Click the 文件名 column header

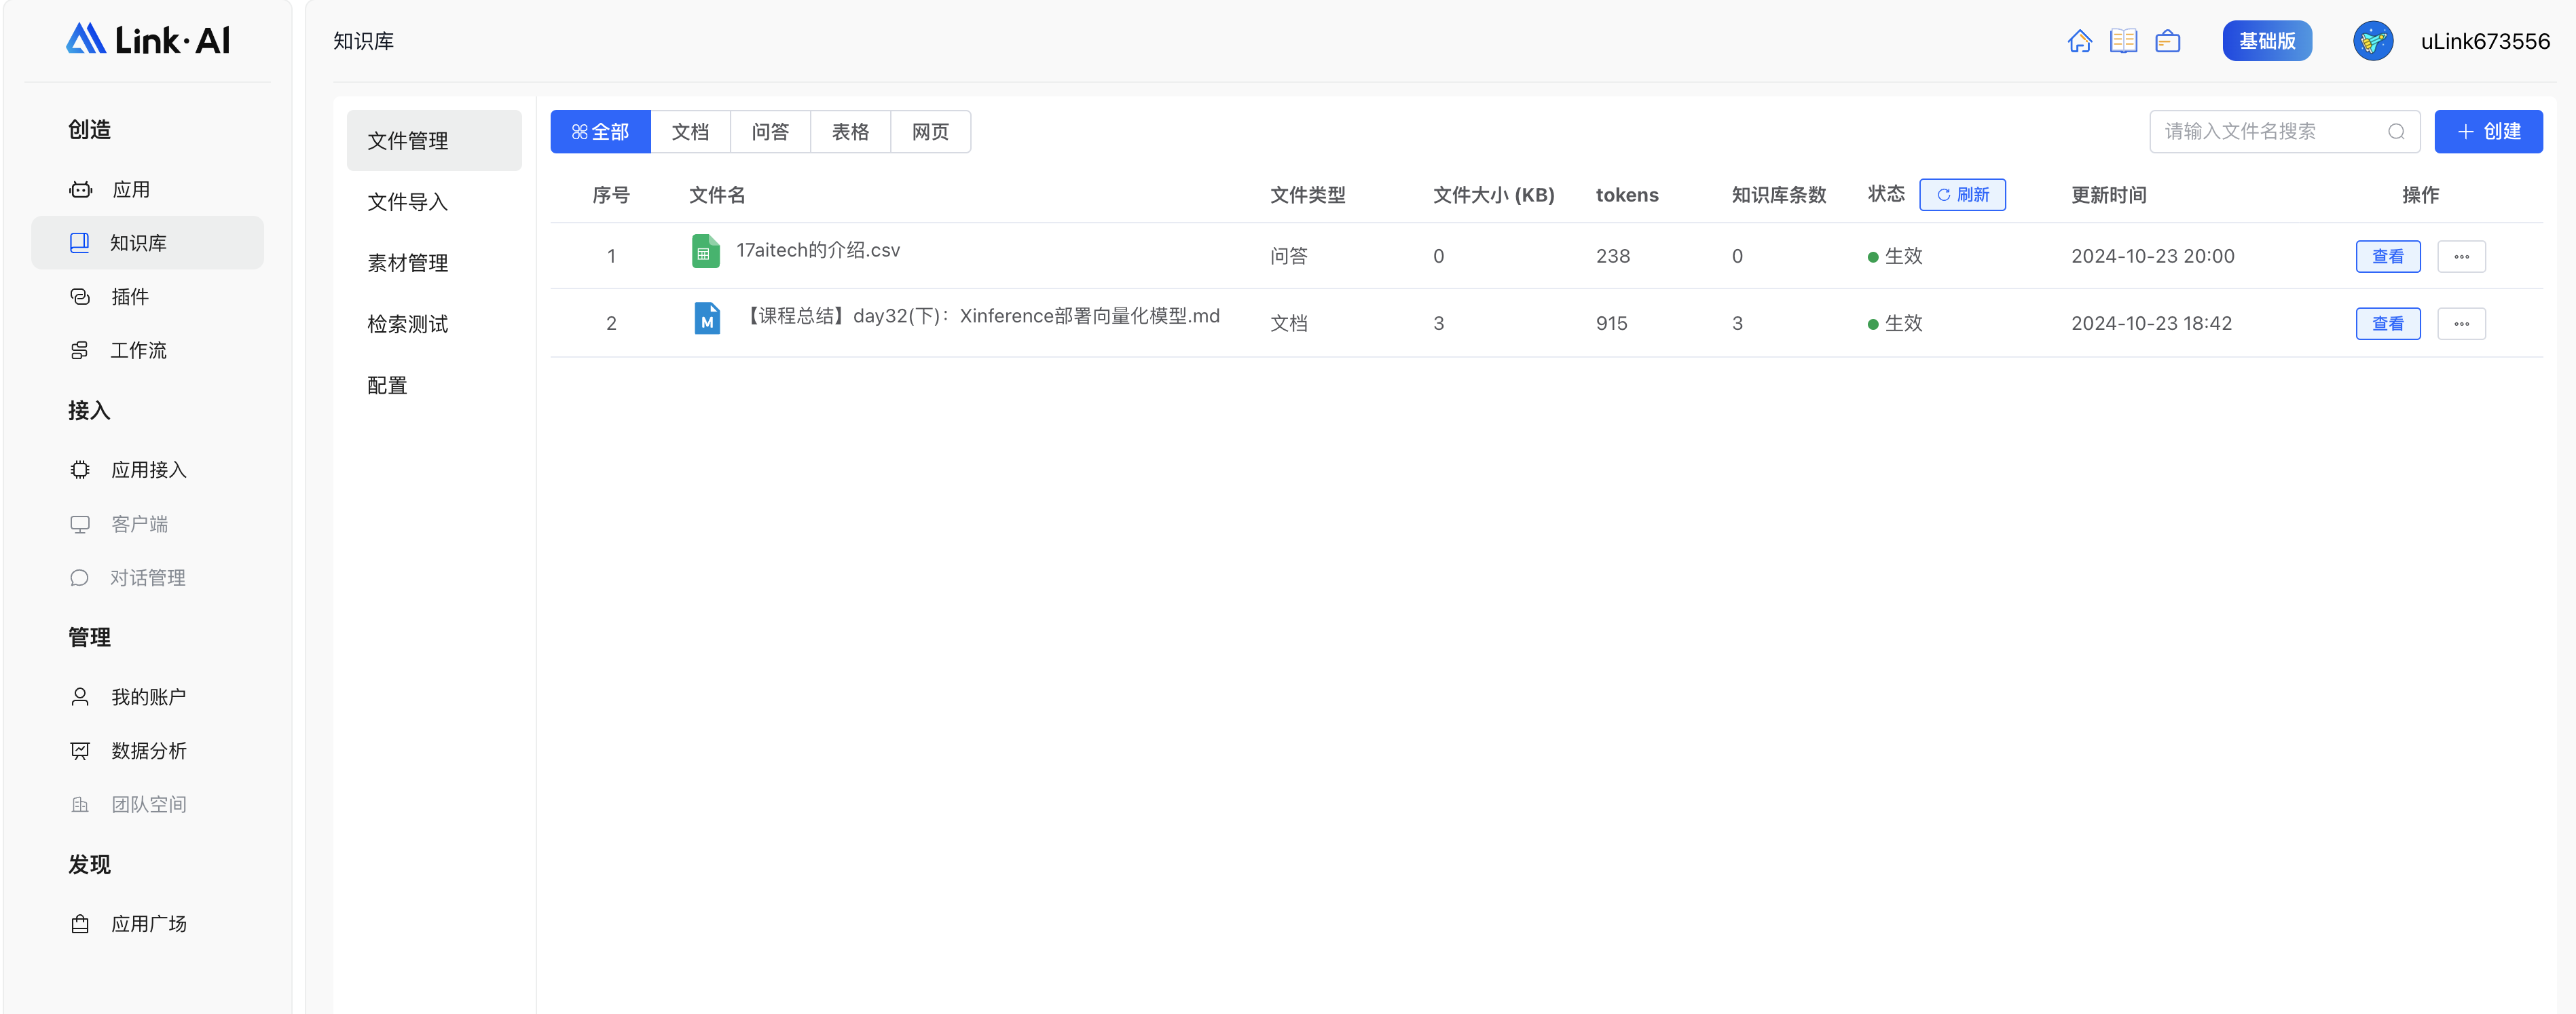click(717, 195)
